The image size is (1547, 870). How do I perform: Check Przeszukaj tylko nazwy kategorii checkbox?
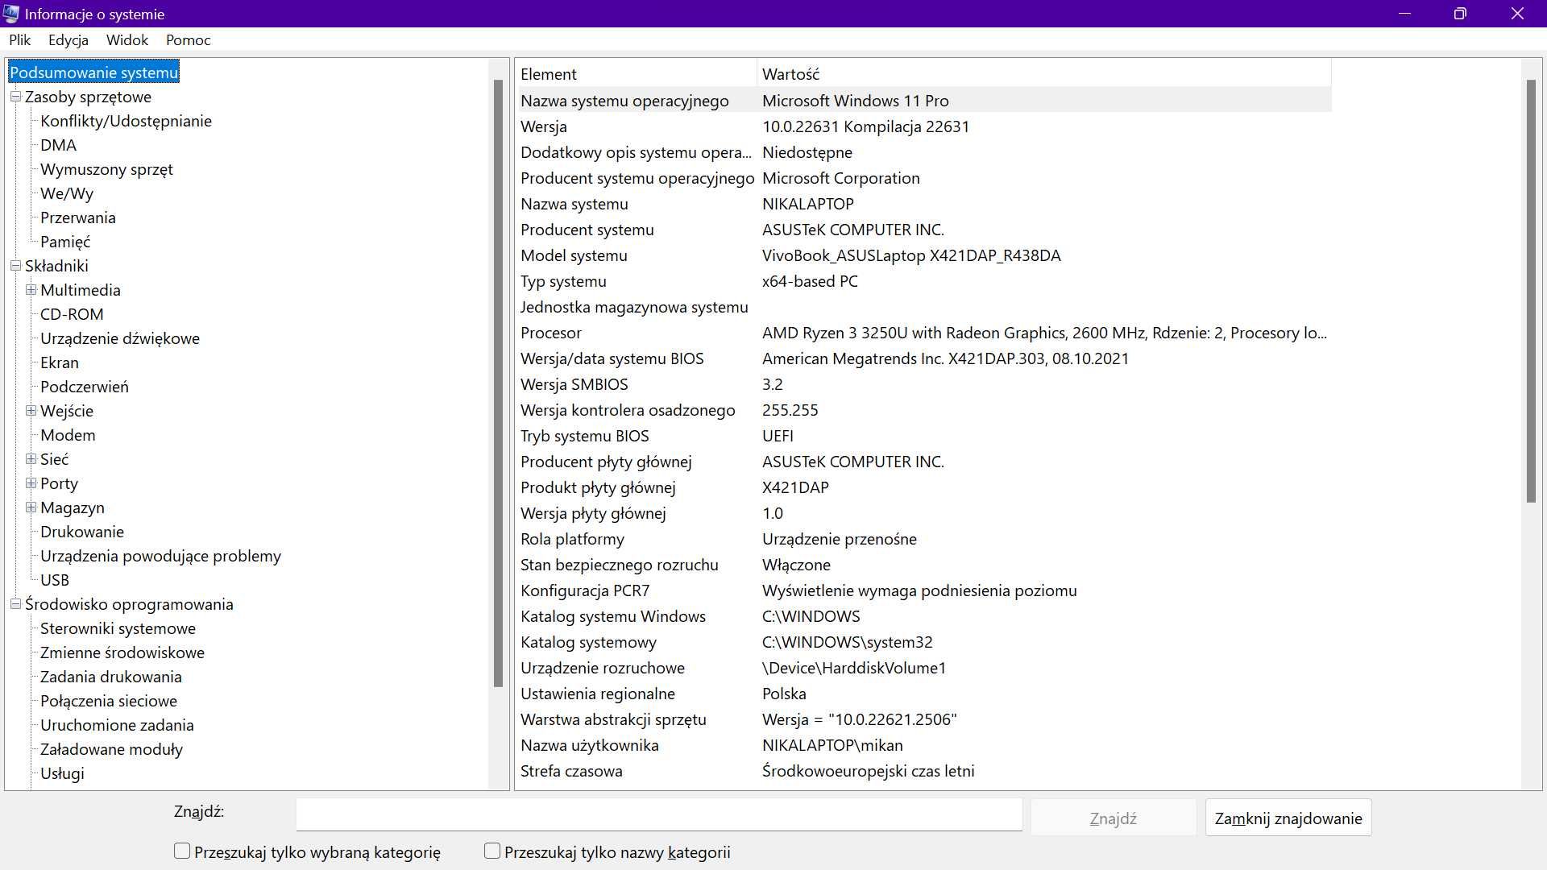click(x=492, y=851)
